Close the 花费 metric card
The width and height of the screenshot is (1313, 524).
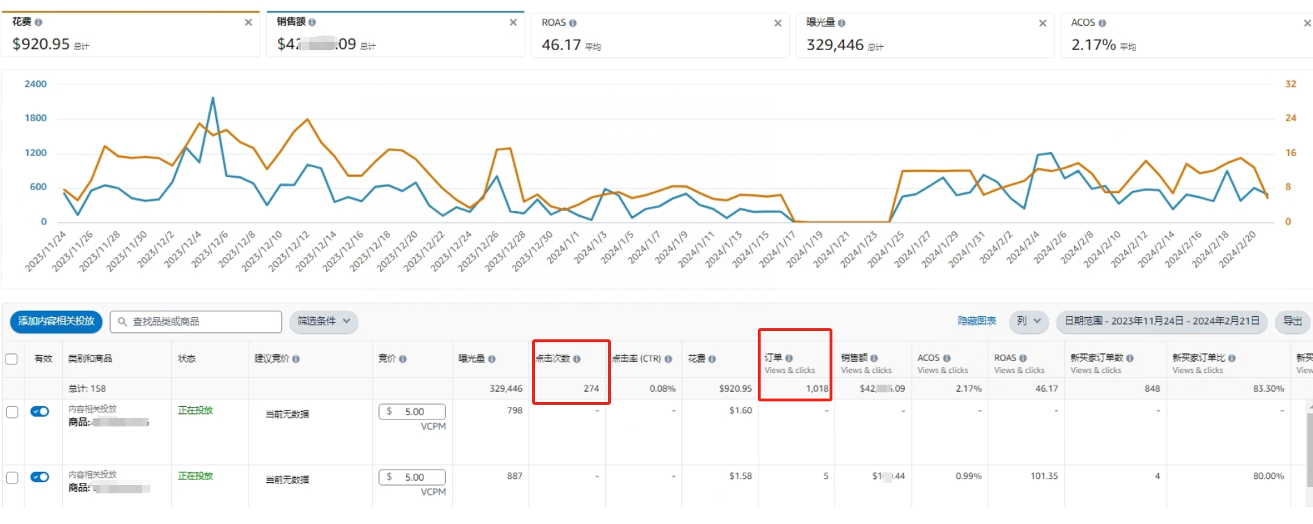(248, 22)
